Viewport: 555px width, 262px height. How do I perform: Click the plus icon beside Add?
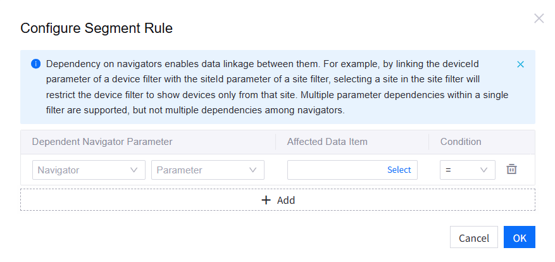point(266,200)
